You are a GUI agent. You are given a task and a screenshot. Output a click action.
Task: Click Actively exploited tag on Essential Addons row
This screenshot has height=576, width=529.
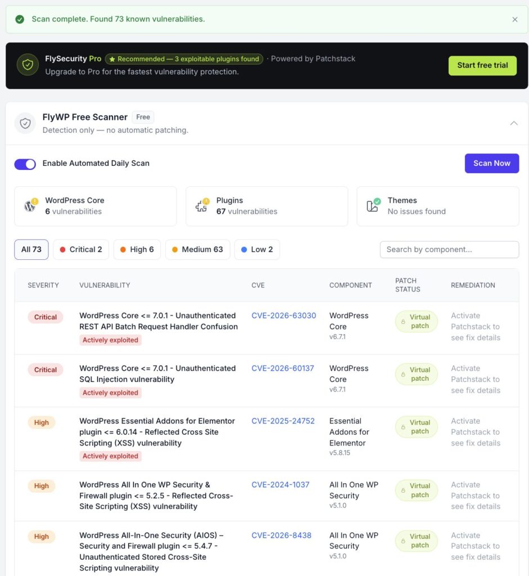[110, 456]
